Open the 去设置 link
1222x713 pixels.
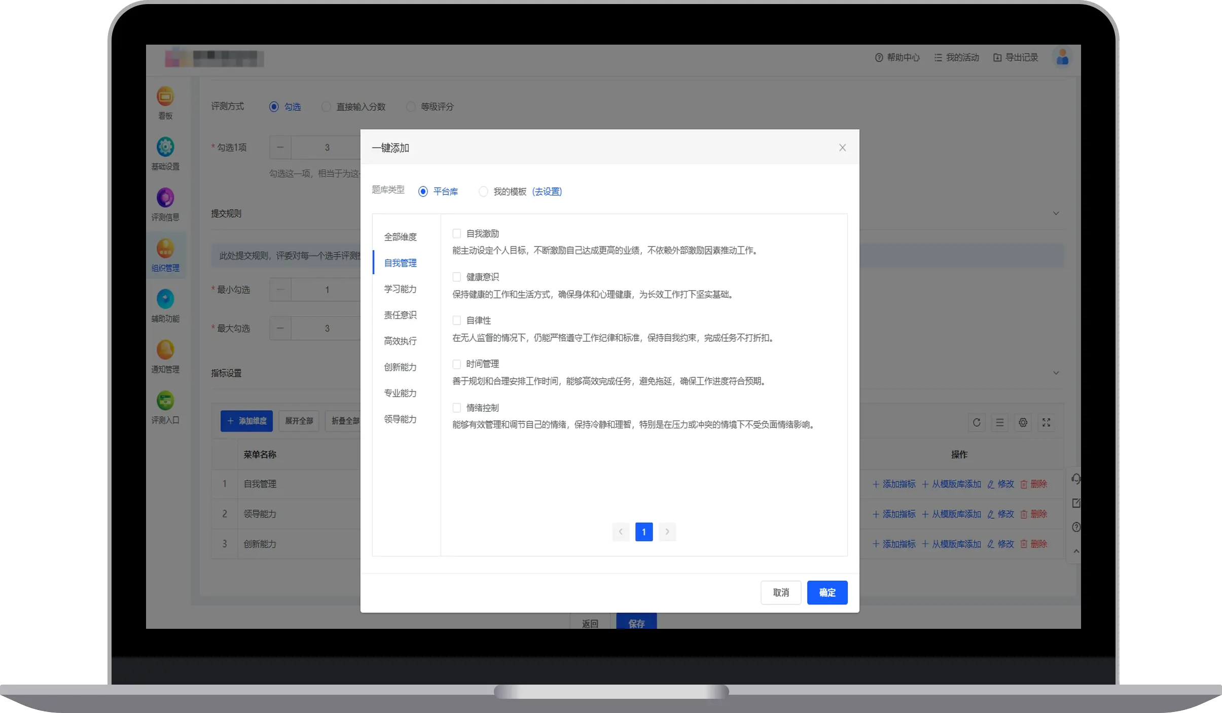tap(547, 192)
